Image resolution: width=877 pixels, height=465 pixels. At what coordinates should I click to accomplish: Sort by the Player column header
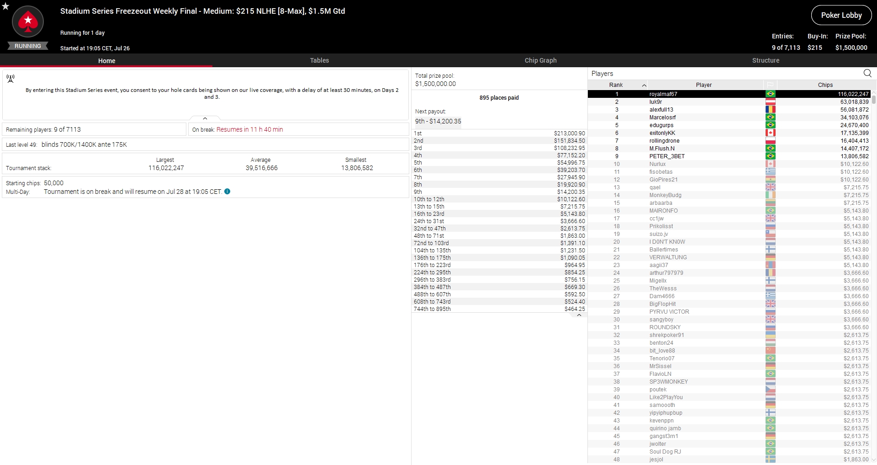(x=704, y=85)
